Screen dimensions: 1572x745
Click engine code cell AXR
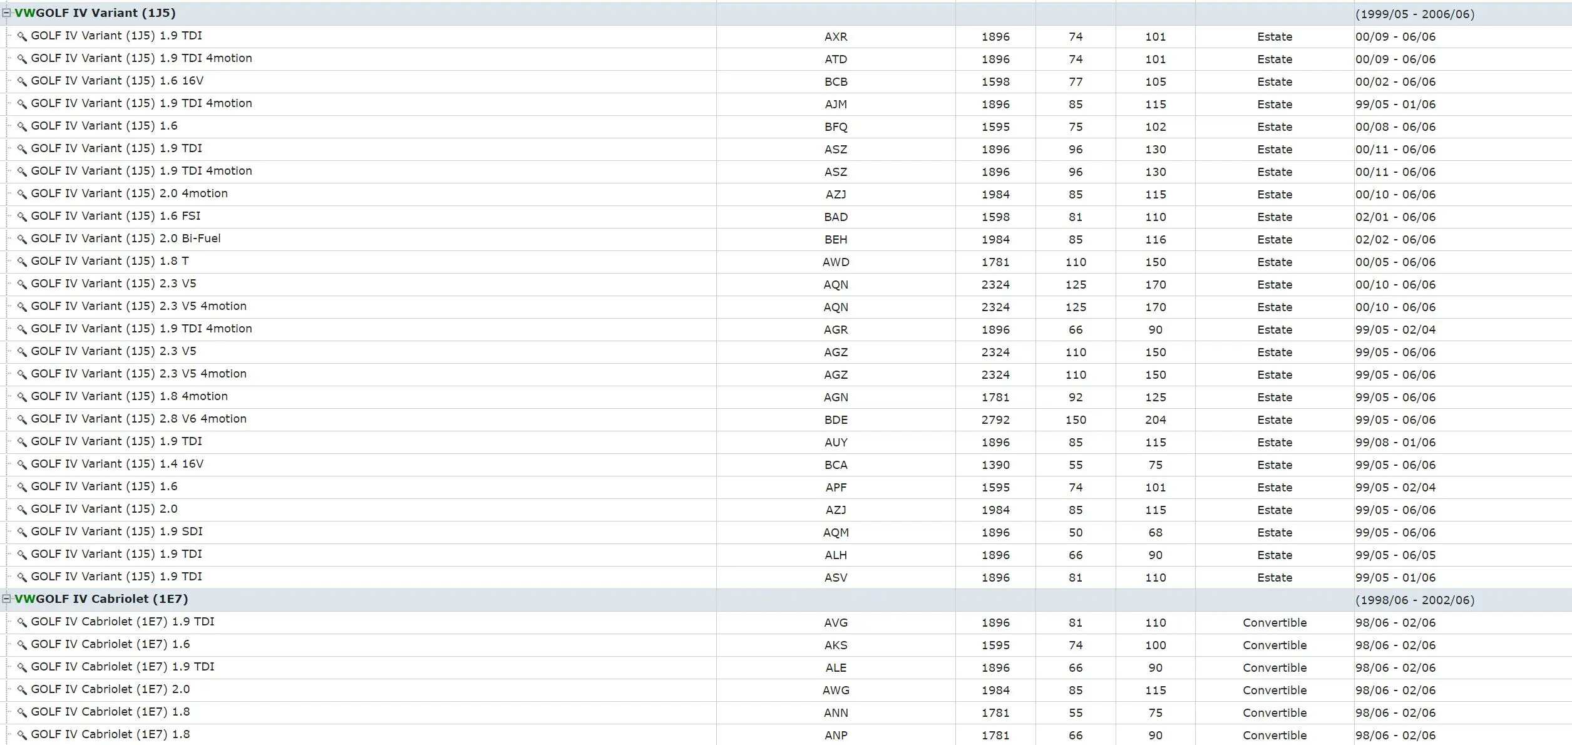pos(836,37)
